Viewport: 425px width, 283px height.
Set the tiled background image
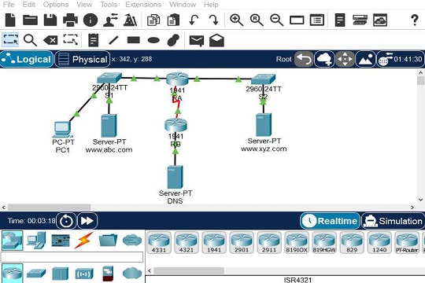(365, 59)
